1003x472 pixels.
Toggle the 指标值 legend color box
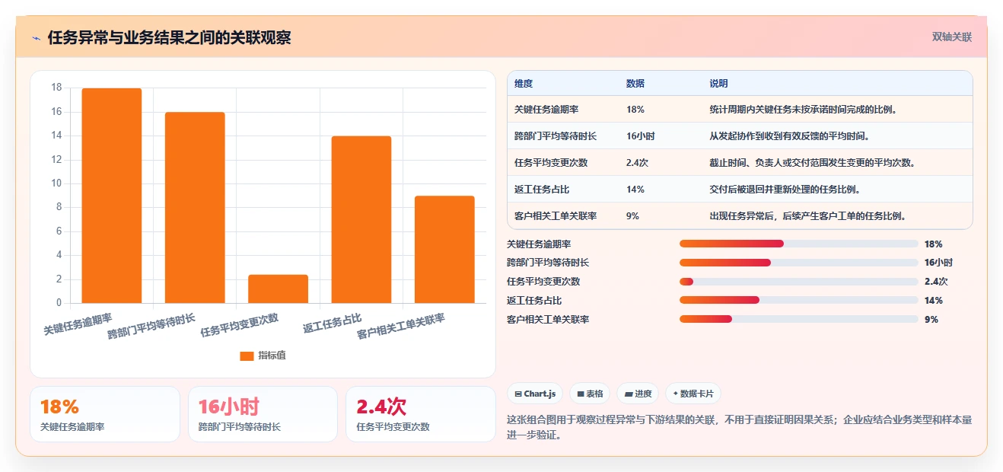click(x=247, y=356)
